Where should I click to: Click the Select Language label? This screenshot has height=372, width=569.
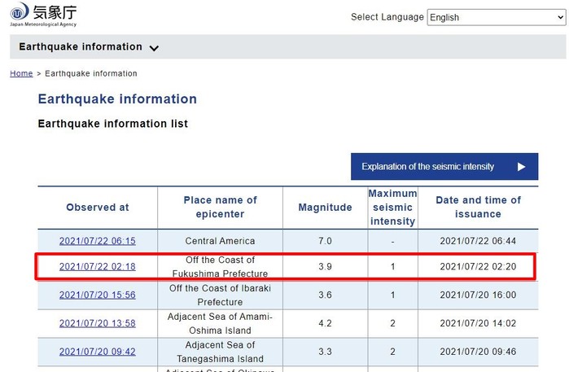click(387, 17)
